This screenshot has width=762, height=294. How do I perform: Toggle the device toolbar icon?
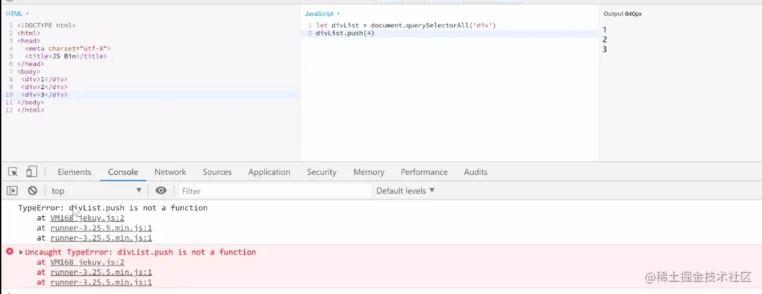[x=31, y=172]
